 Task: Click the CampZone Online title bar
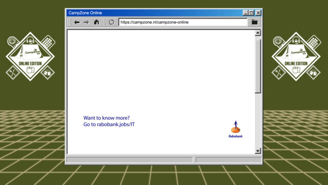point(154,13)
